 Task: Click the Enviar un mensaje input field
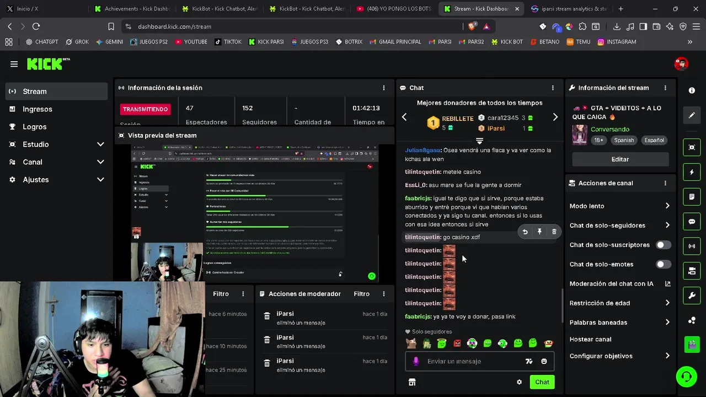(472, 361)
